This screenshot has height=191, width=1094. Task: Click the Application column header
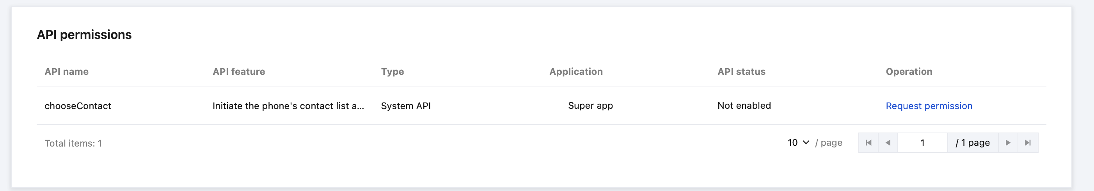click(576, 71)
